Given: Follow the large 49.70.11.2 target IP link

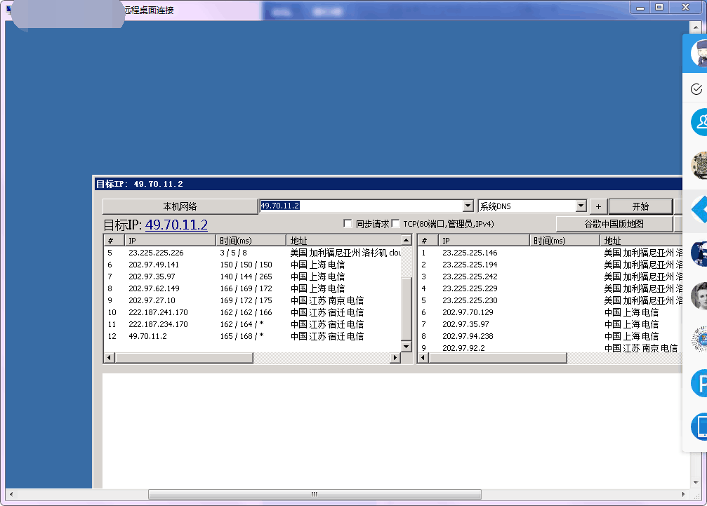Looking at the screenshot, I should [176, 225].
